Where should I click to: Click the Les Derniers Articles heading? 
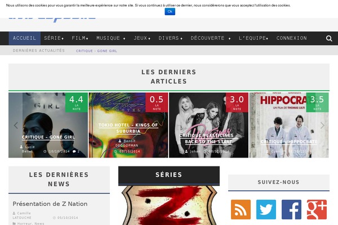tap(169, 76)
